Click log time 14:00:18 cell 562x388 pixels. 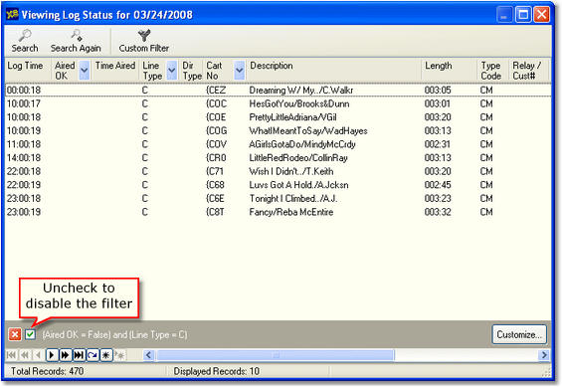click(24, 158)
